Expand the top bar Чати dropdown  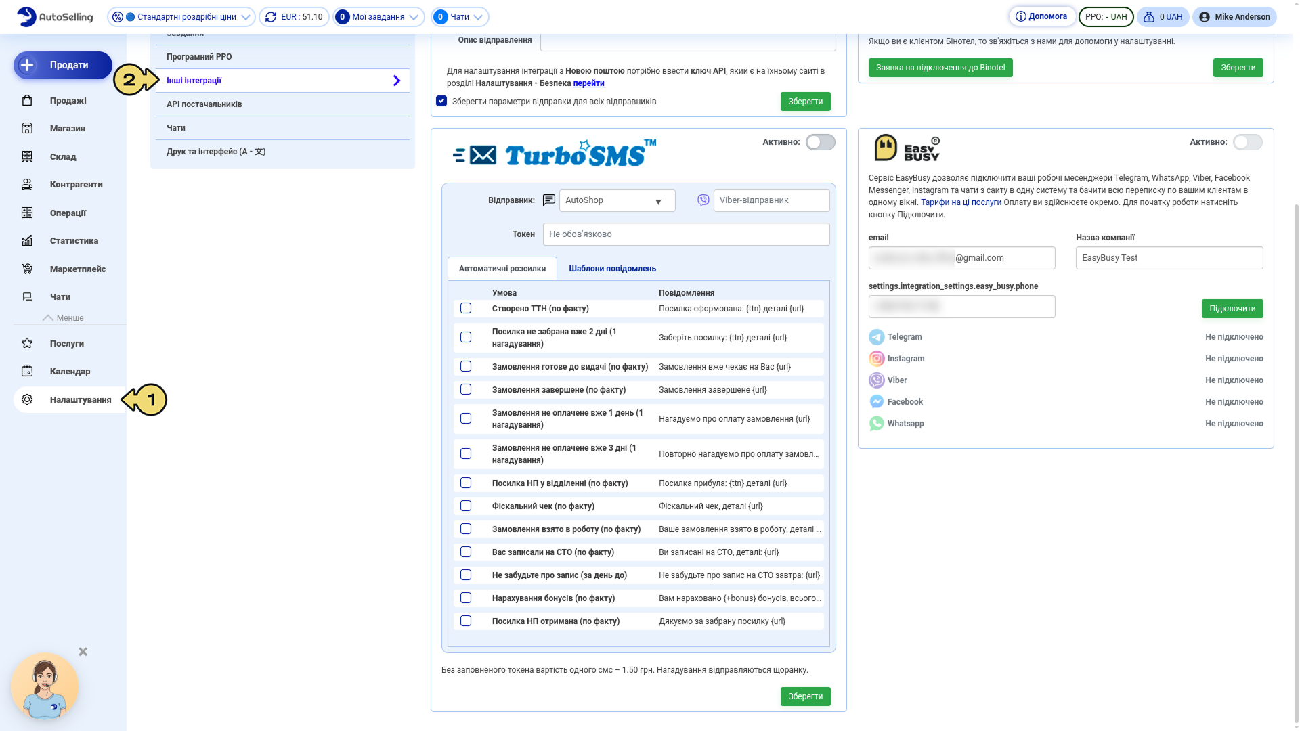(460, 17)
